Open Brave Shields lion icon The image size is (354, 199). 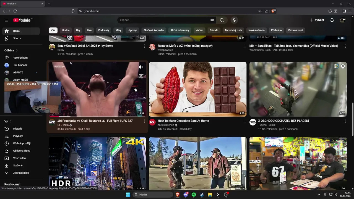[x=273, y=11]
